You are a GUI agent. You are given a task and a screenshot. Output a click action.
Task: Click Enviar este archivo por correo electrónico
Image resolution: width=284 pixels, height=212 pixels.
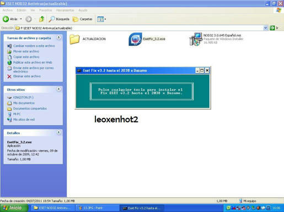pos(34,70)
